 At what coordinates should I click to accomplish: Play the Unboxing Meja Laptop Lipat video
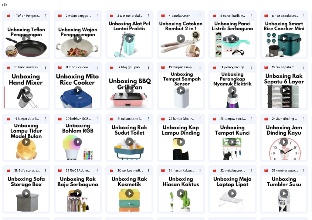[232, 193]
